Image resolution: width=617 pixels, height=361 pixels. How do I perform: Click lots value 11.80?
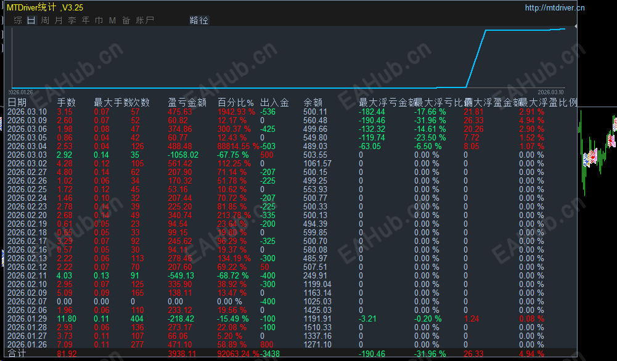pyautogui.click(x=67, y=319)
